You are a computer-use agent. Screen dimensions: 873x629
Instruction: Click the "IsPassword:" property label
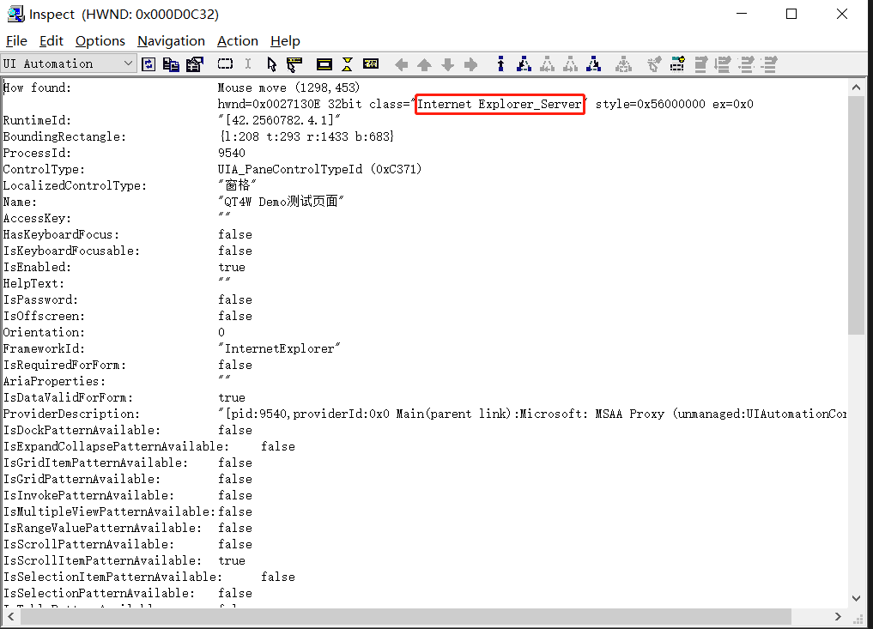[40, 299]
